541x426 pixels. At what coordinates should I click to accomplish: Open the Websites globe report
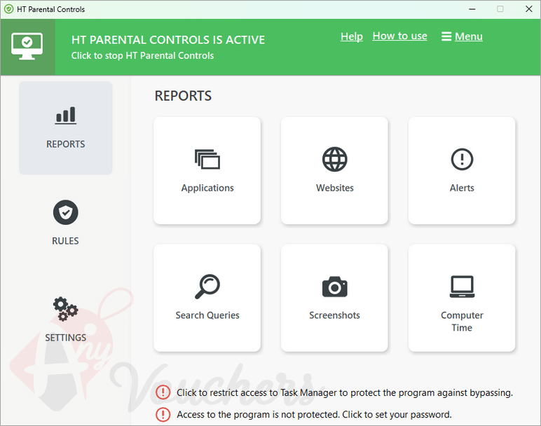pos(334,170)
